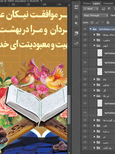The height and width of the screenshot is (154, 115).
Task: Switch to the Layers tab
Action: [96, 4]
